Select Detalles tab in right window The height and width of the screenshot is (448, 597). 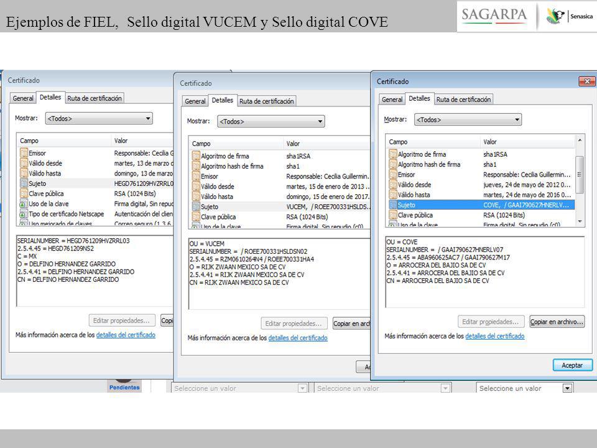pos(419,98)
